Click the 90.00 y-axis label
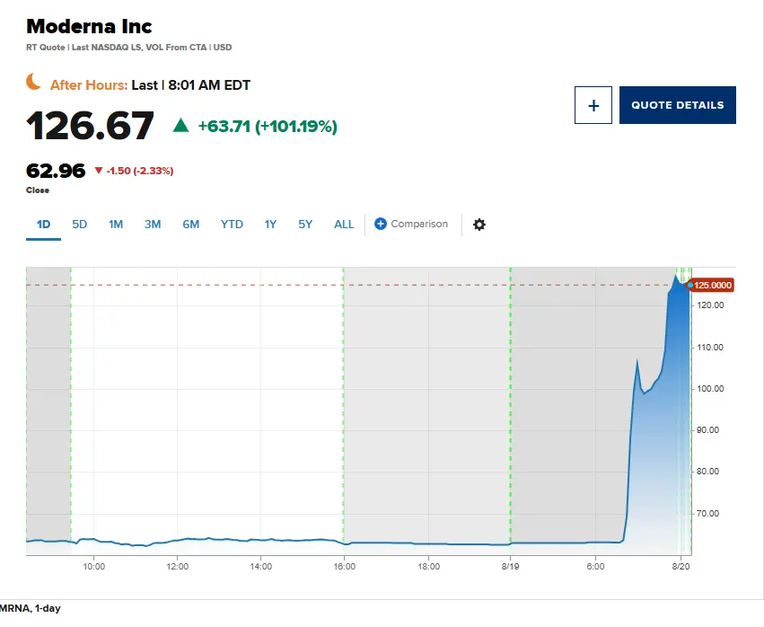This screenshot has height=627, width=764. coord(708,430)
